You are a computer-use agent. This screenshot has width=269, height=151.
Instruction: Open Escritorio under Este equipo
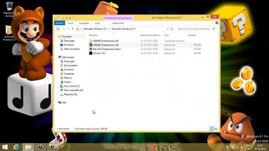pos(69,70)
